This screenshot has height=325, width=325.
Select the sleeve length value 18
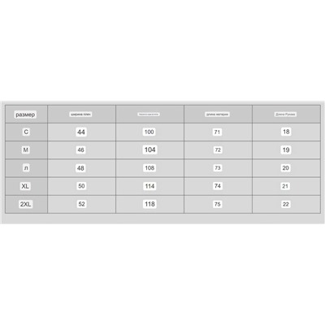[286, 132]
